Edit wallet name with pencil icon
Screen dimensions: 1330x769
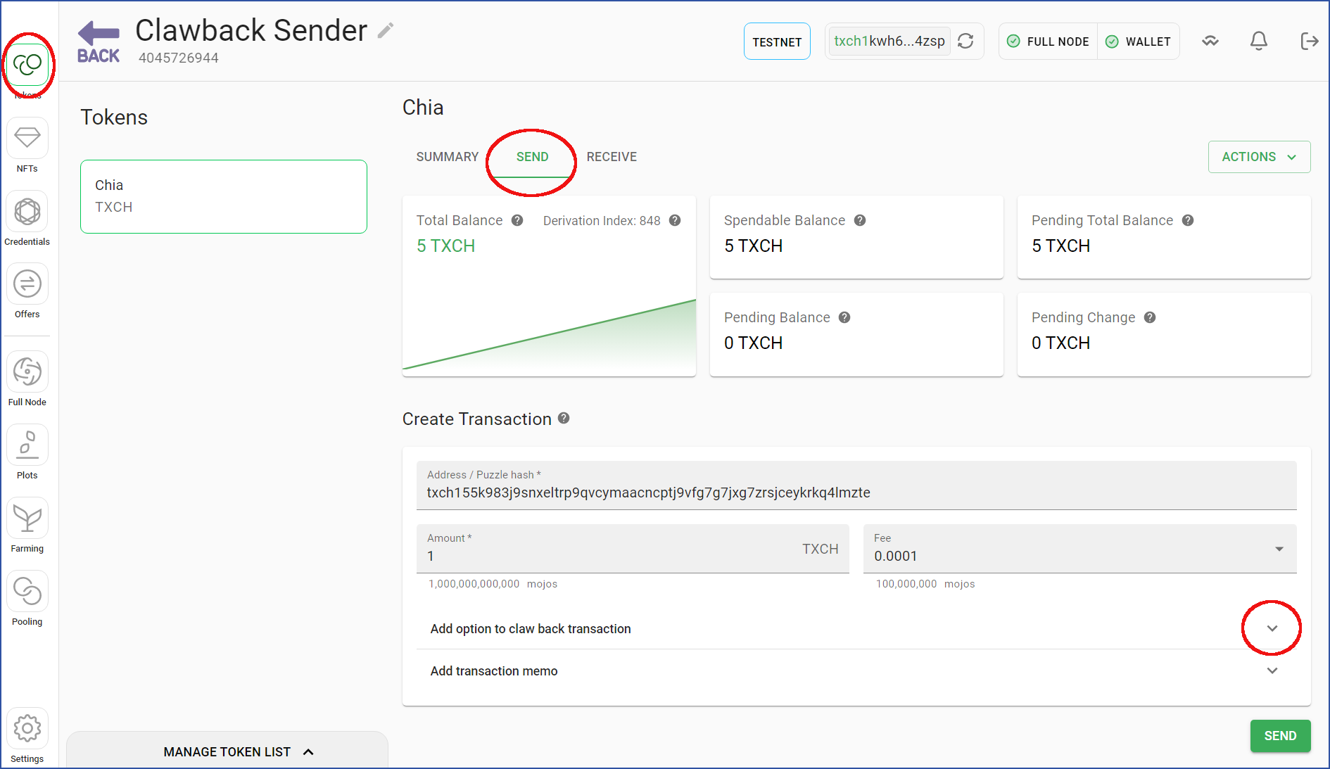[x=386, y=30]
